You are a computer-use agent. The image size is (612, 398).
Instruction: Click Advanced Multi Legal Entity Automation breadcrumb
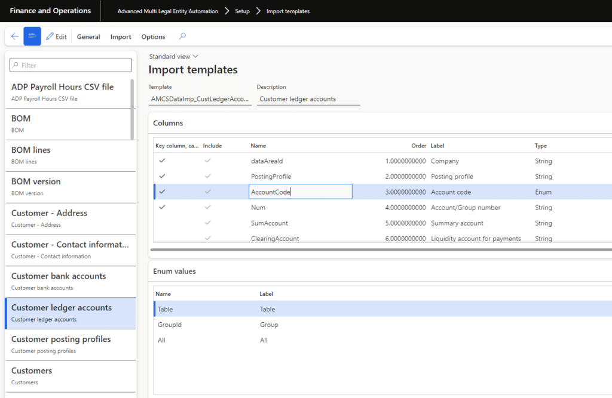click(168, 11)
